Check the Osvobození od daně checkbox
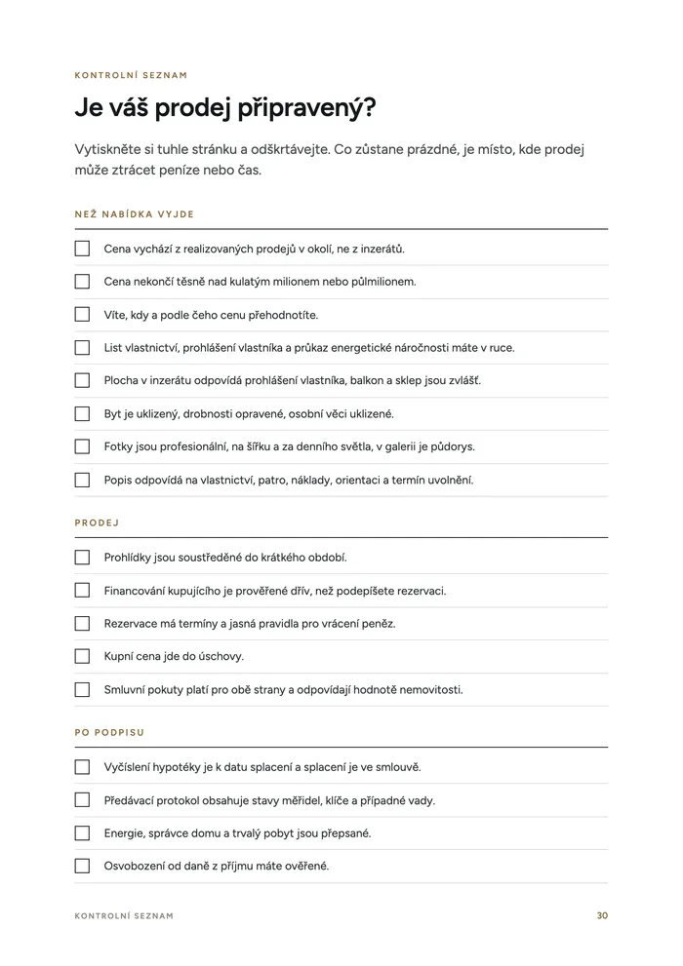 coord(82,866)
